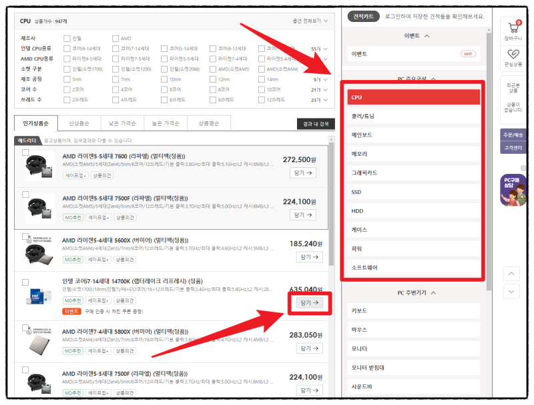Expand 옵션 전체보기 dropdown
Viewport: 534px width, 405px height.
tap(310, 21)
